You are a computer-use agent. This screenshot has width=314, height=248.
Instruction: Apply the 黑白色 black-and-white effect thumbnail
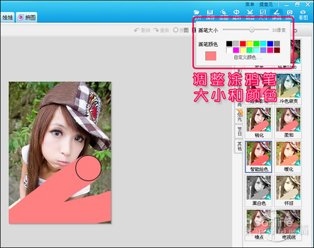point(259,191)
